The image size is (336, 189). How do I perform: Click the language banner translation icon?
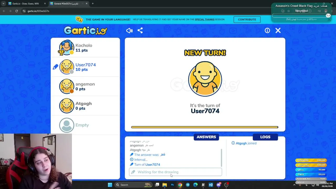(79, 19)
